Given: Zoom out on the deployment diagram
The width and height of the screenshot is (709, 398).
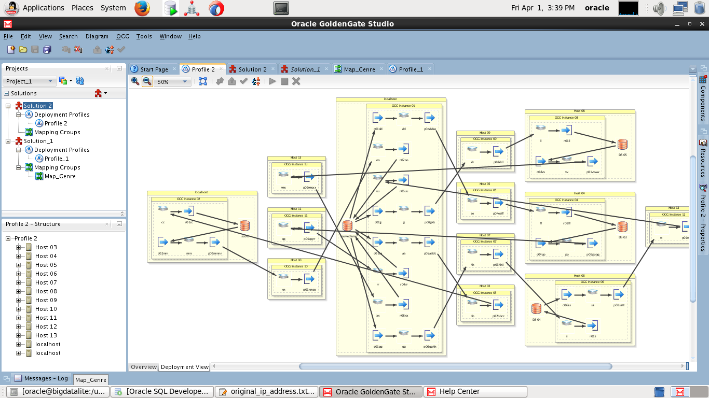Looking at the screenshot, I should click(x=147, y=81).
